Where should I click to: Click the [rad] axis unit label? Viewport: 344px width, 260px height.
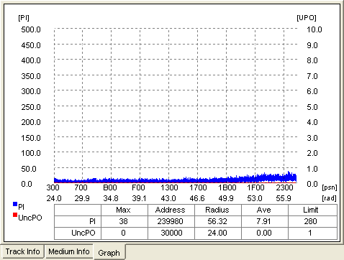[329, 198]
